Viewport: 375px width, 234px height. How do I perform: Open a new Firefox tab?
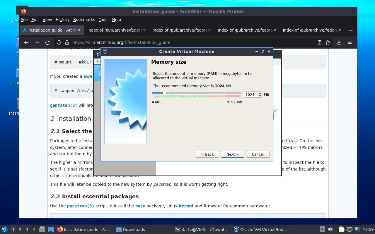pos(351,30)
